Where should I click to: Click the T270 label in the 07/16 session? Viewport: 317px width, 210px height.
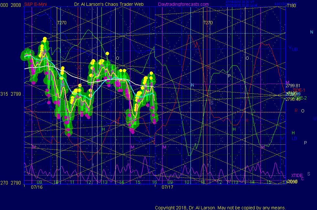62,23
